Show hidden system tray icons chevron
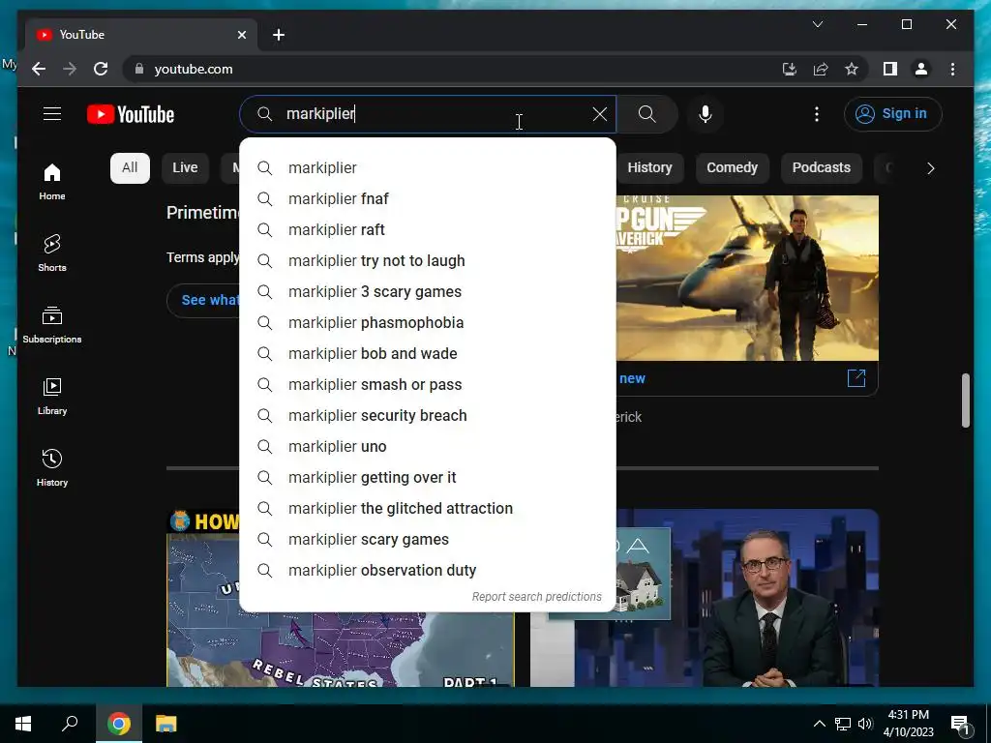Image resolution: width=991 pixels, height=743 pixels. pyautogui.click(x=819, y=724)
